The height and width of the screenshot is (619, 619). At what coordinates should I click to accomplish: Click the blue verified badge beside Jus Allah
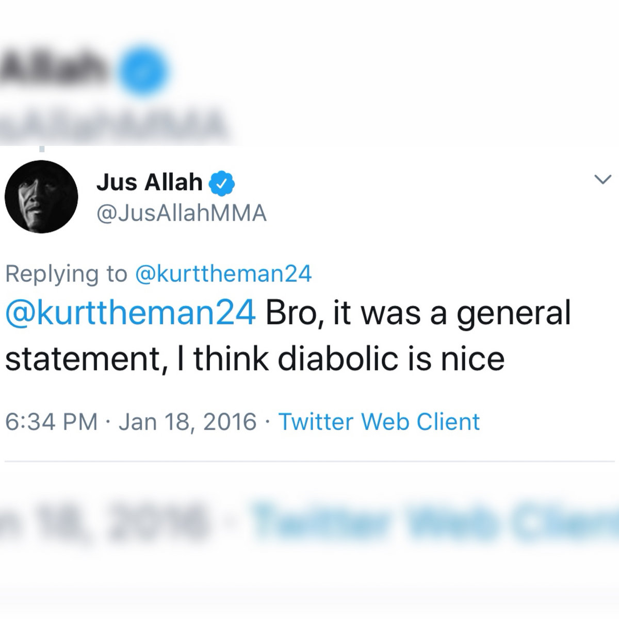click(x=222, y=183)
